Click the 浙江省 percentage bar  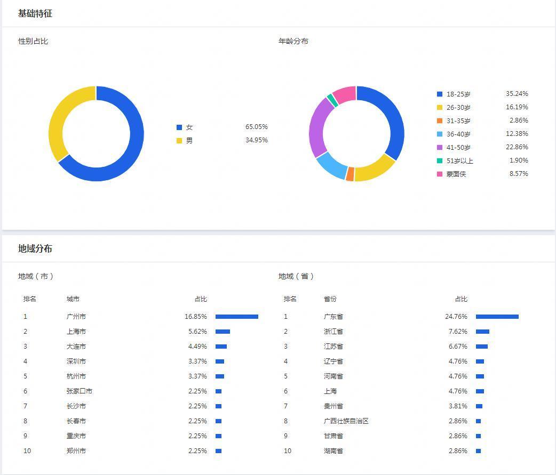482,332
